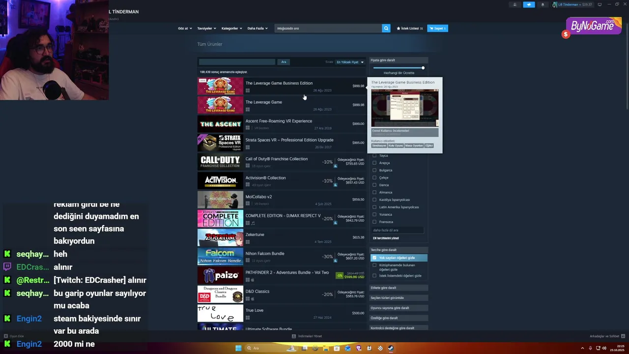Open the Brave browser taskbar icon
Screen dimensions: 629x354
point(358,348)
